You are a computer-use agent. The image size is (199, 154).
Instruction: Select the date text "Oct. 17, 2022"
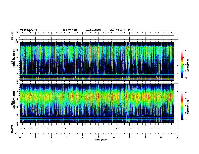[70, 30]
